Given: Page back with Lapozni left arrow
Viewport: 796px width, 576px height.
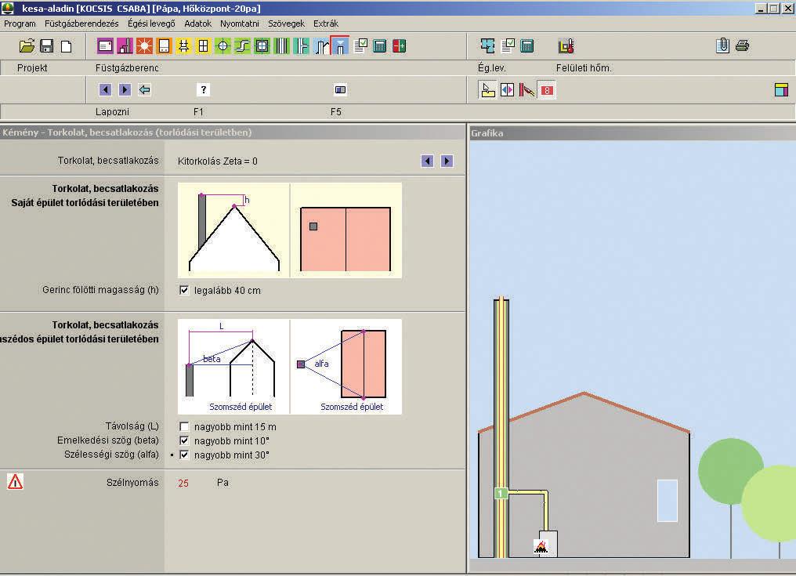Looking at the screenshot, I should [105, 90].
